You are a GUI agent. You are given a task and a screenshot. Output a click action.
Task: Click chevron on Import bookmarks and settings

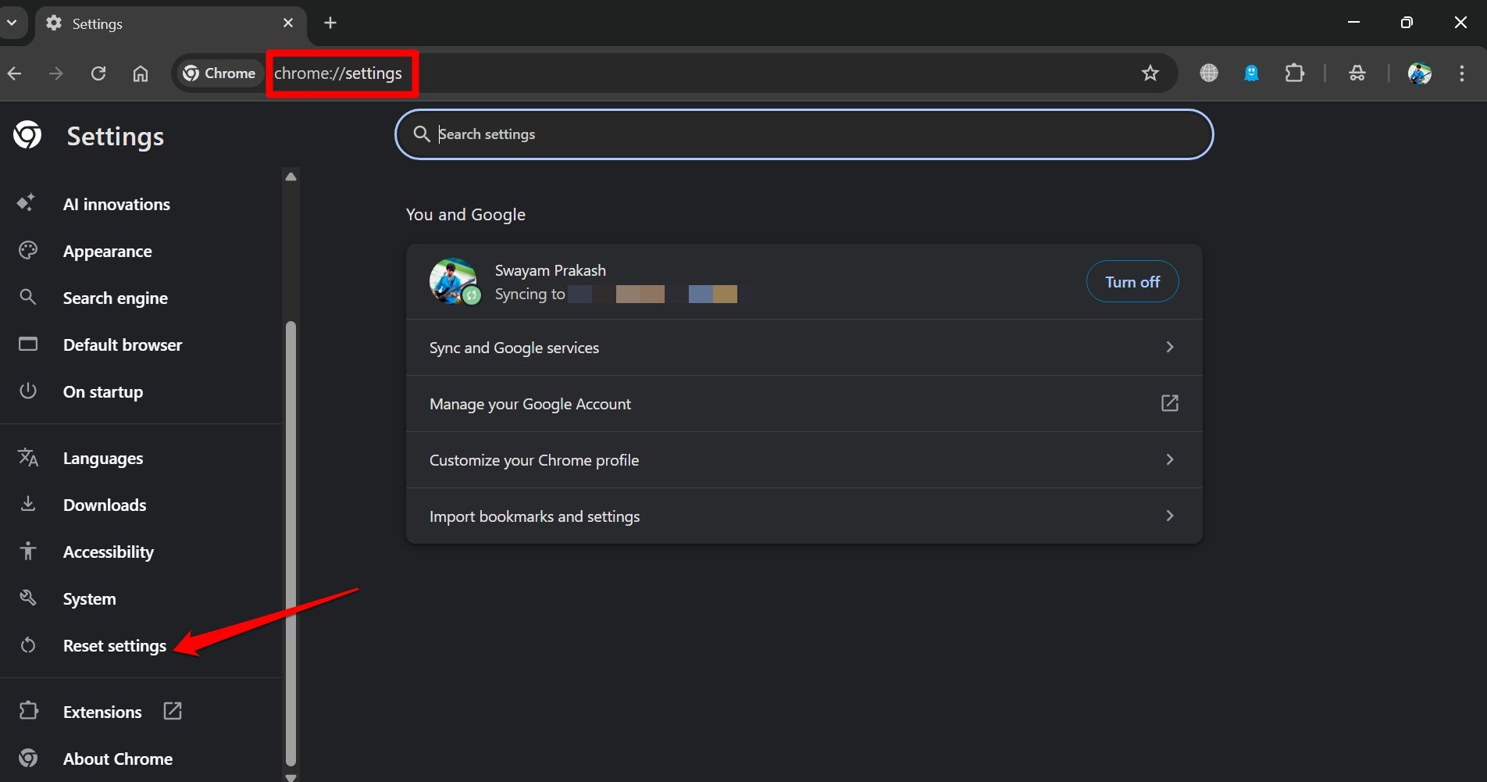click(x=1170, y=516)
